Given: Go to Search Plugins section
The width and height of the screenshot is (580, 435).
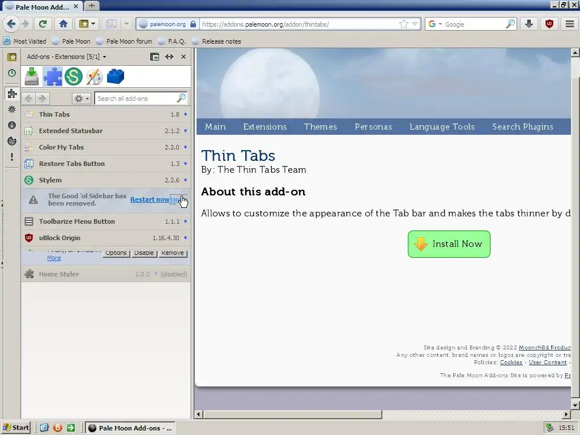Looking at the screenshot, I should point(523,127).
